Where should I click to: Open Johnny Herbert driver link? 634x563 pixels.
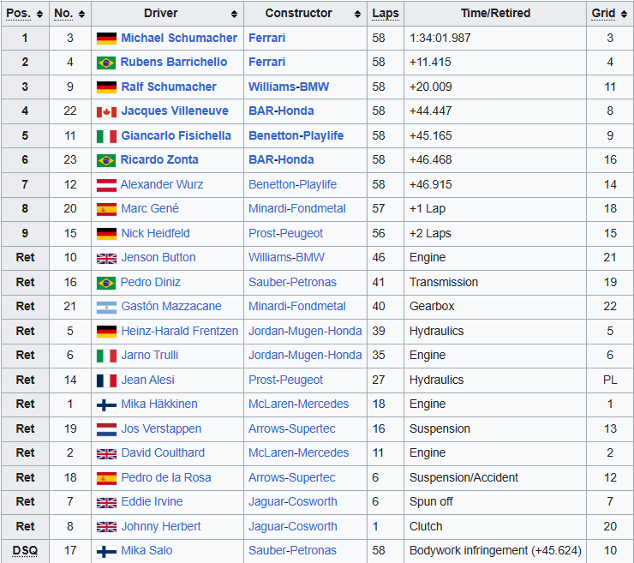click(x=161, y=527)
